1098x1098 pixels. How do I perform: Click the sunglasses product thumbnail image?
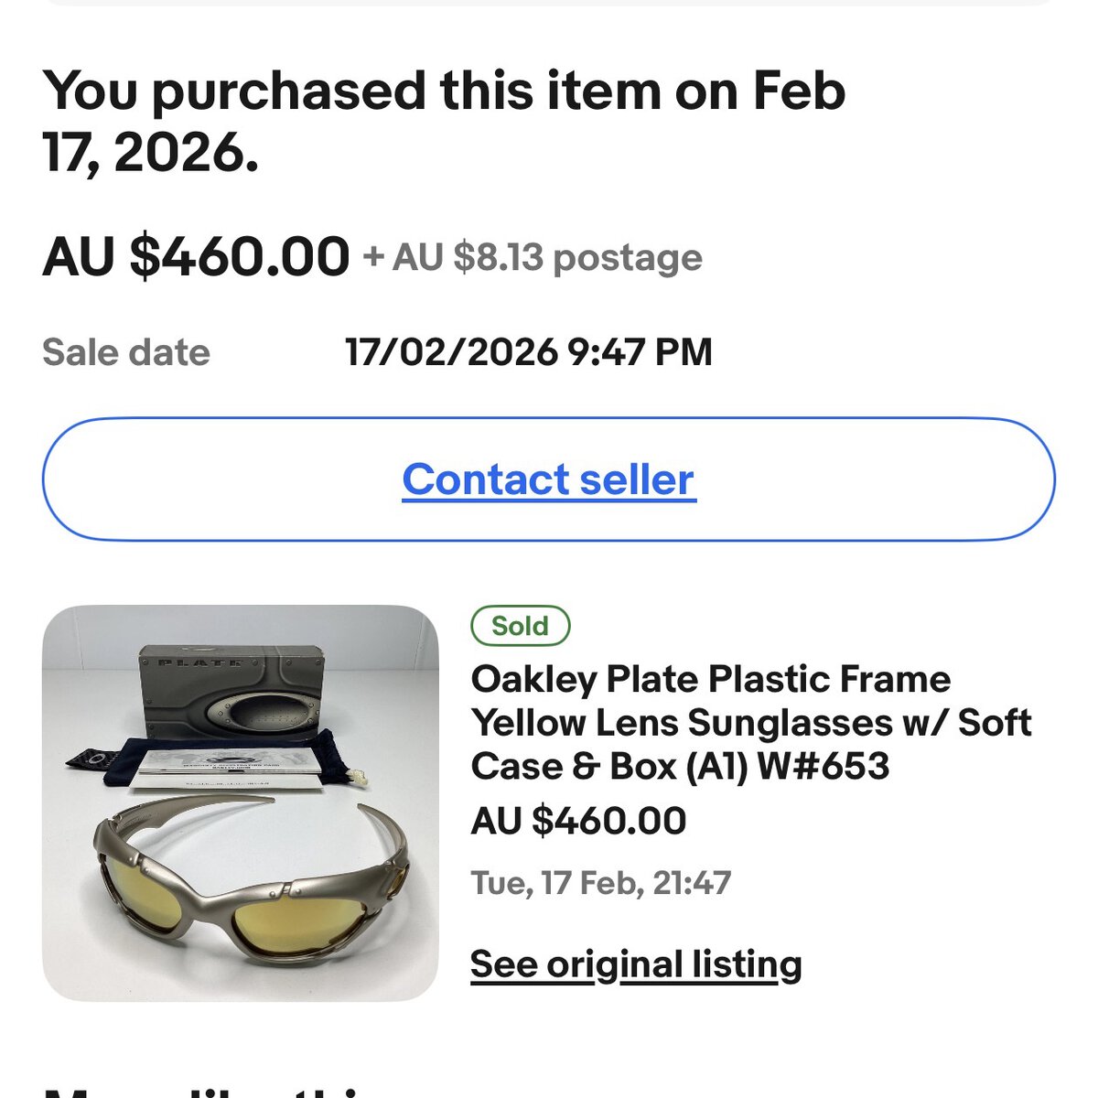pyautogui.click(x=241, y=802)
